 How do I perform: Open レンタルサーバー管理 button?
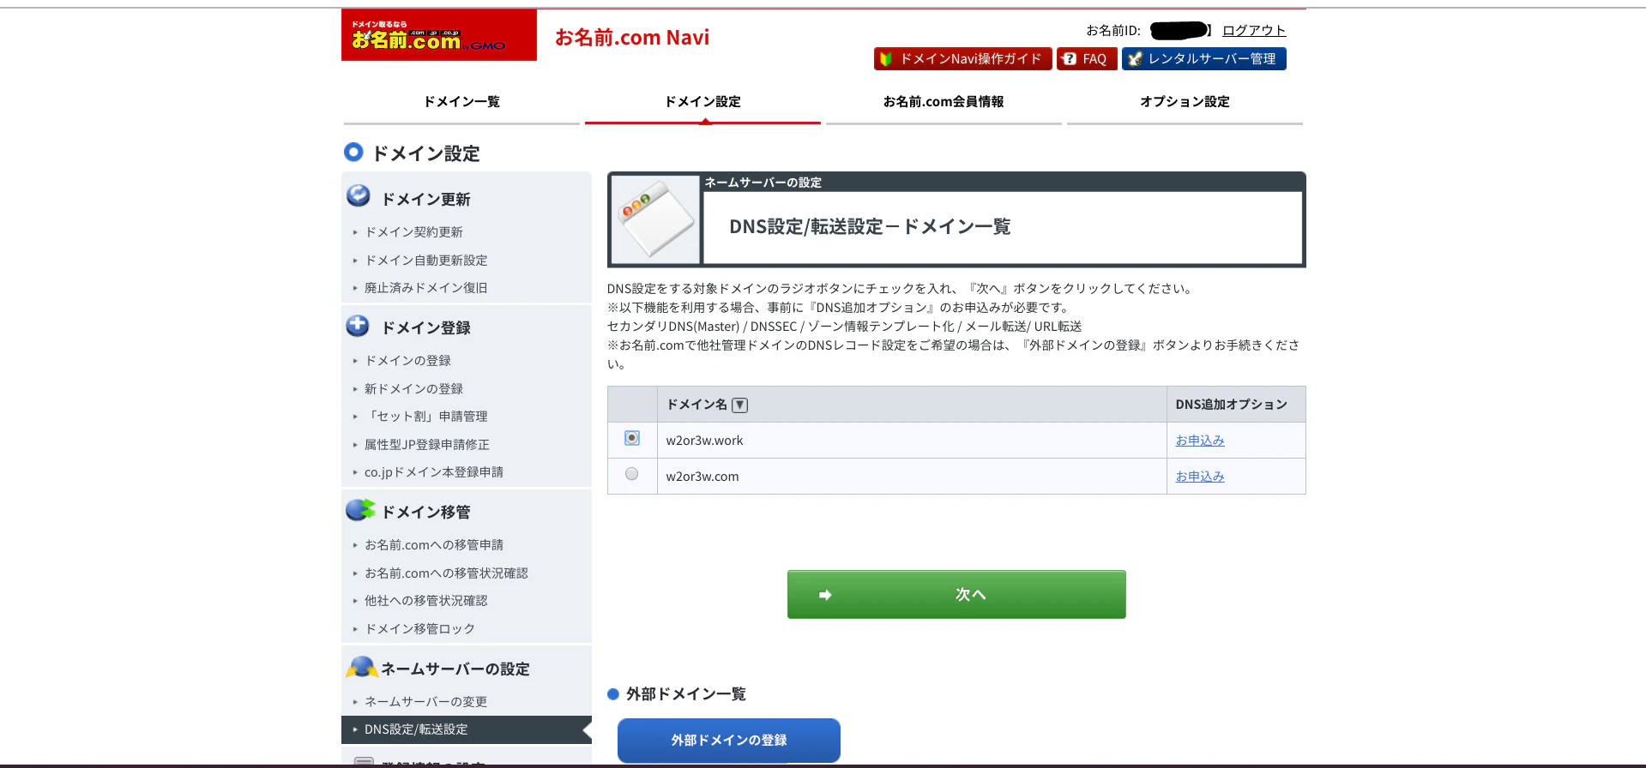click(1203, 59)
